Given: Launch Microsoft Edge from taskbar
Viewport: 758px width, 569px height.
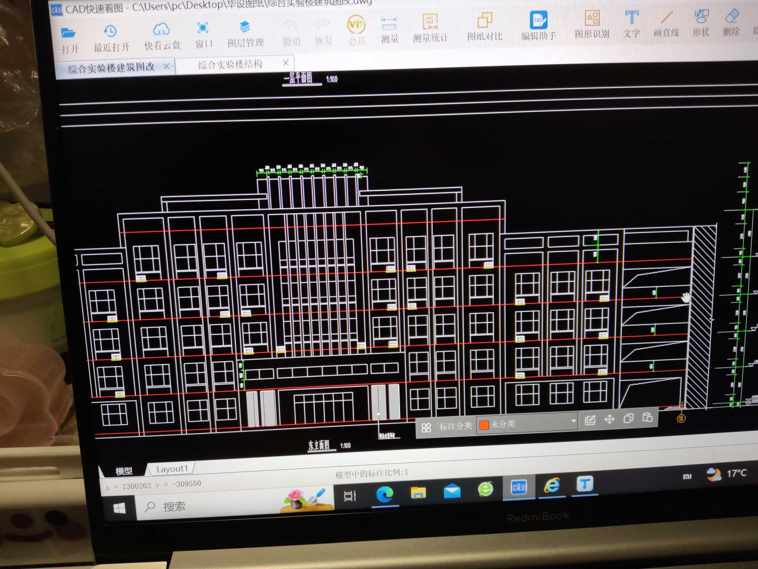Looking at the screenshot, I should (385, 495).
